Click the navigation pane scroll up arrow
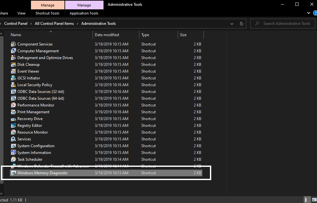This screenshot has width=317, height=203. [1, 34]
